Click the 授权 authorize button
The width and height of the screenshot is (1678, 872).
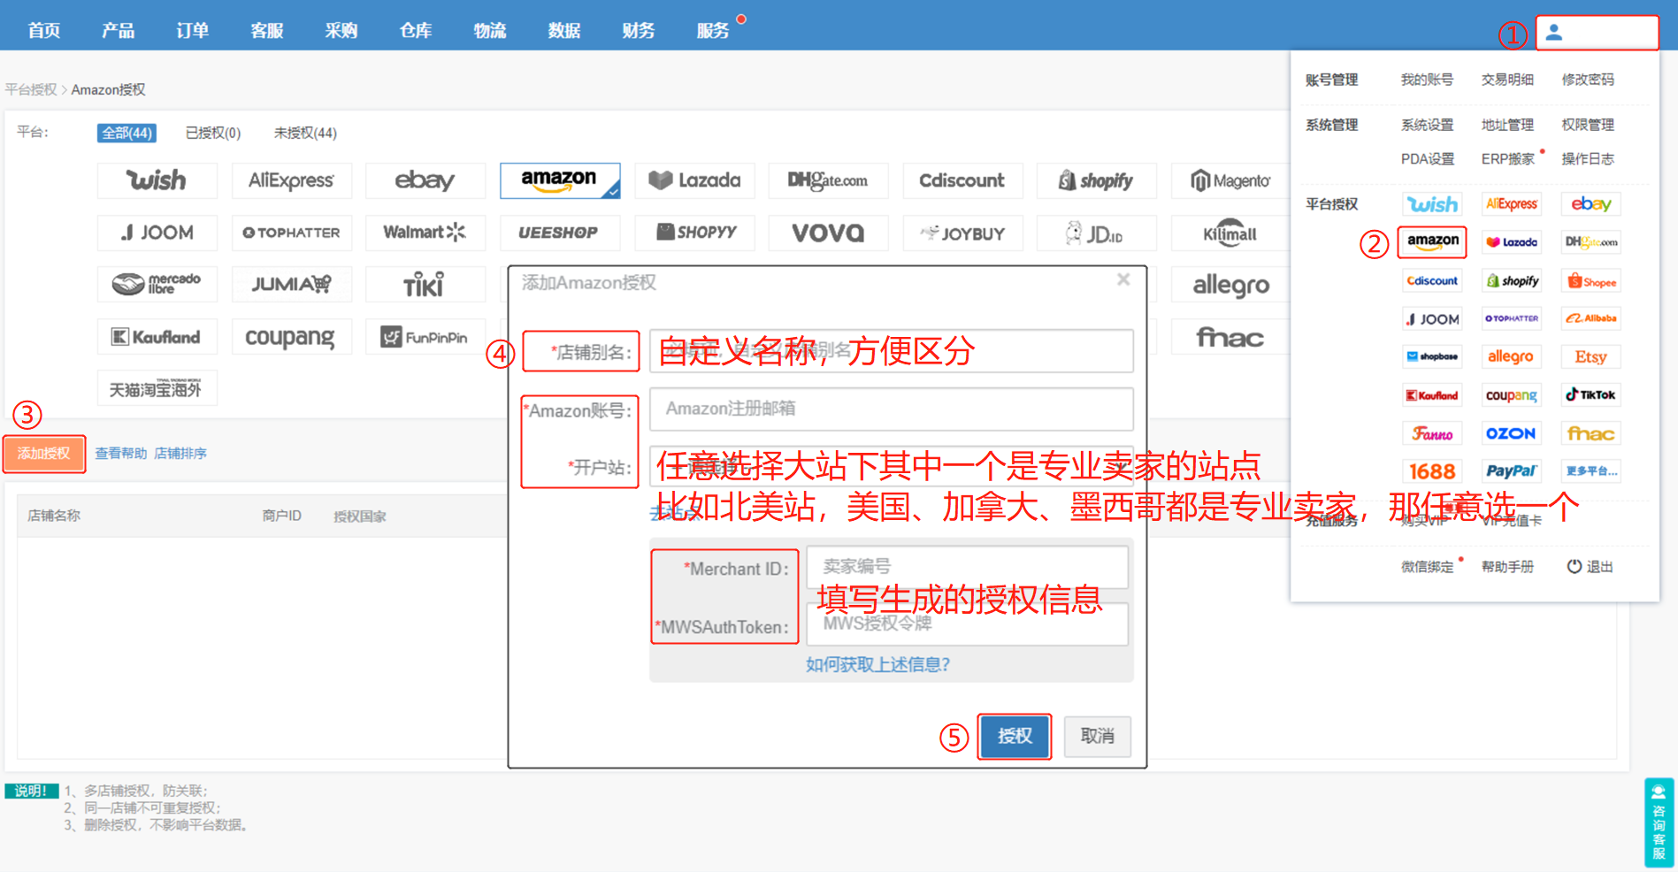pos(1014,737)
